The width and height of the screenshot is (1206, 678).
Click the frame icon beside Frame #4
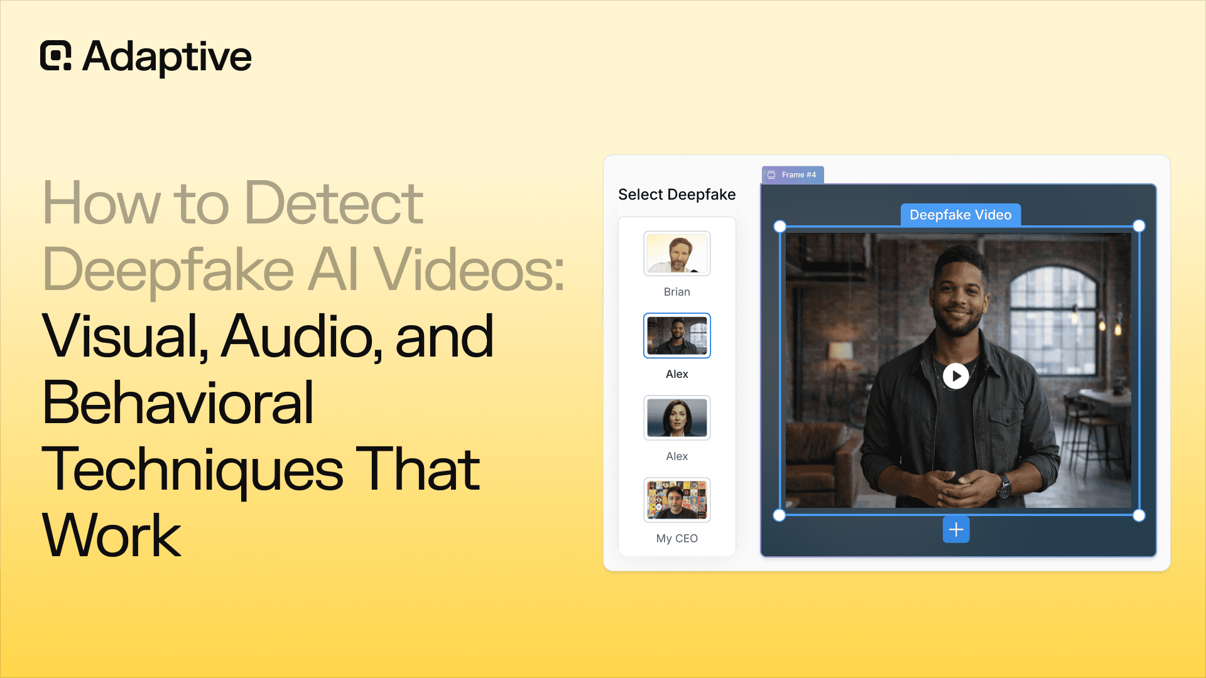point(771,175)
